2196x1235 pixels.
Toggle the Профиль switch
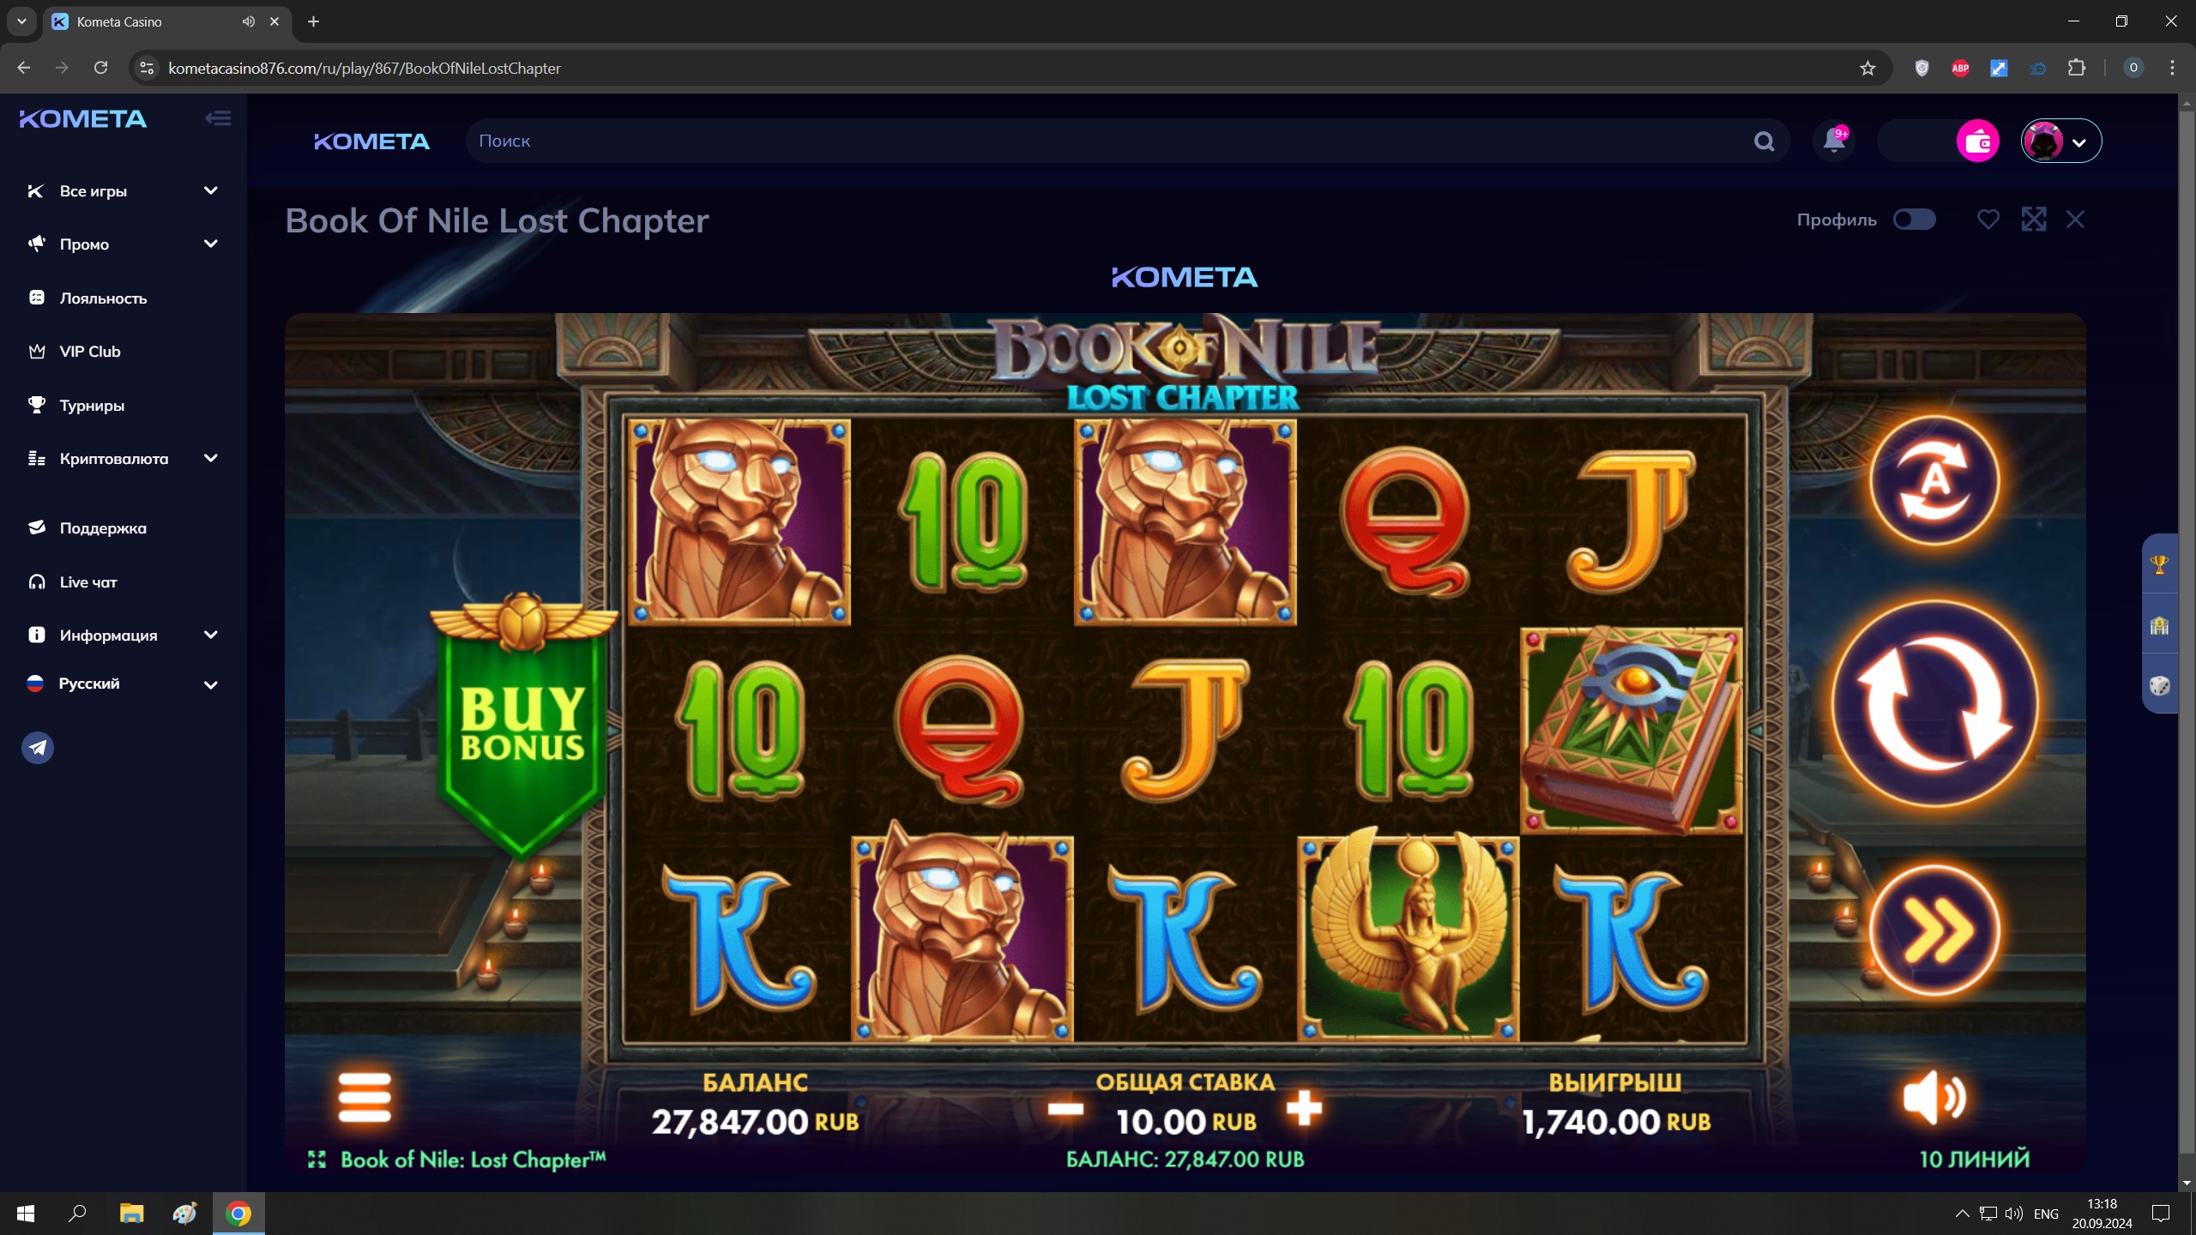(x=1914, y=220)
